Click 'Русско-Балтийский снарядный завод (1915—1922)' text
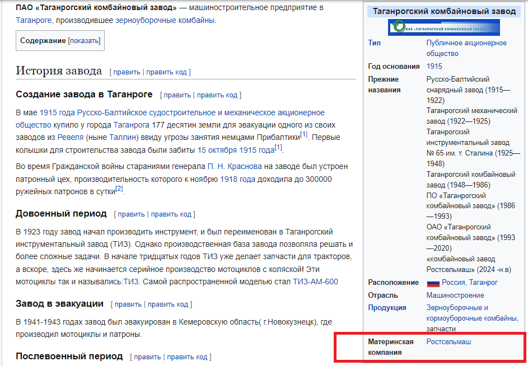 click(469, 90)
